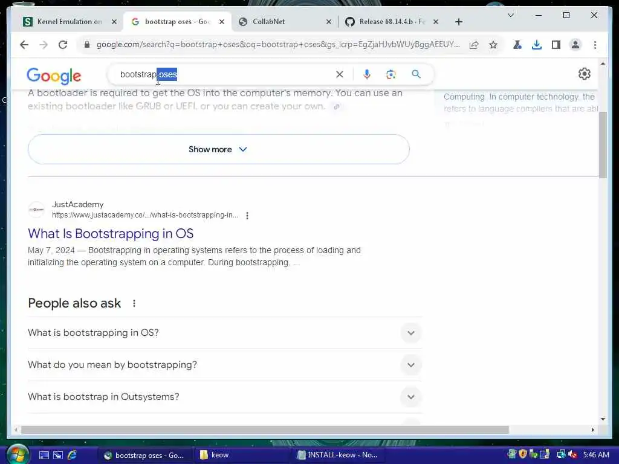Click the justacademy.co URL line
Image resolution: width=619 pixels, height=464 pixels.
click(145, 215)
